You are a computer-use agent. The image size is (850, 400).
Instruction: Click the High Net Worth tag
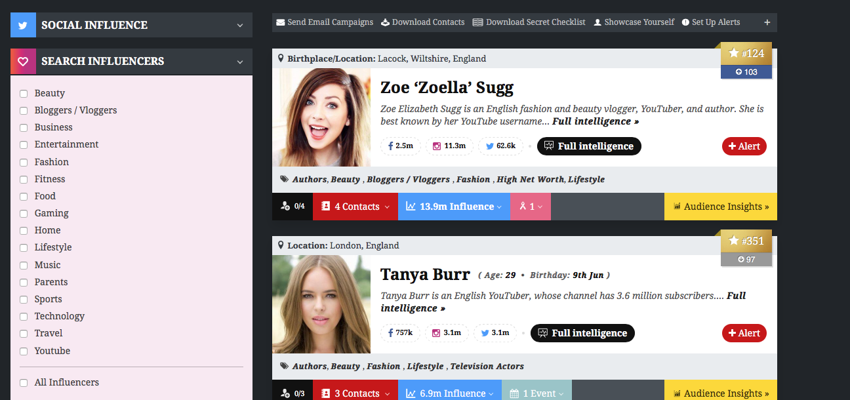point(530,179)
